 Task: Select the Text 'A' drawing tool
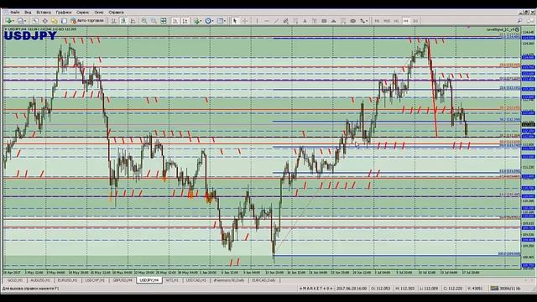click(305, 21)
